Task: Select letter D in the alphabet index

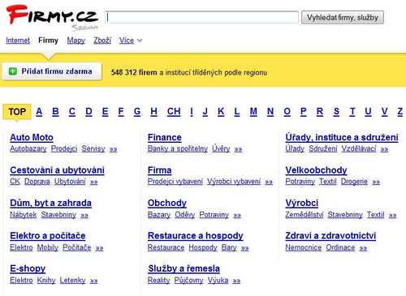Action: tap(89, 112)
